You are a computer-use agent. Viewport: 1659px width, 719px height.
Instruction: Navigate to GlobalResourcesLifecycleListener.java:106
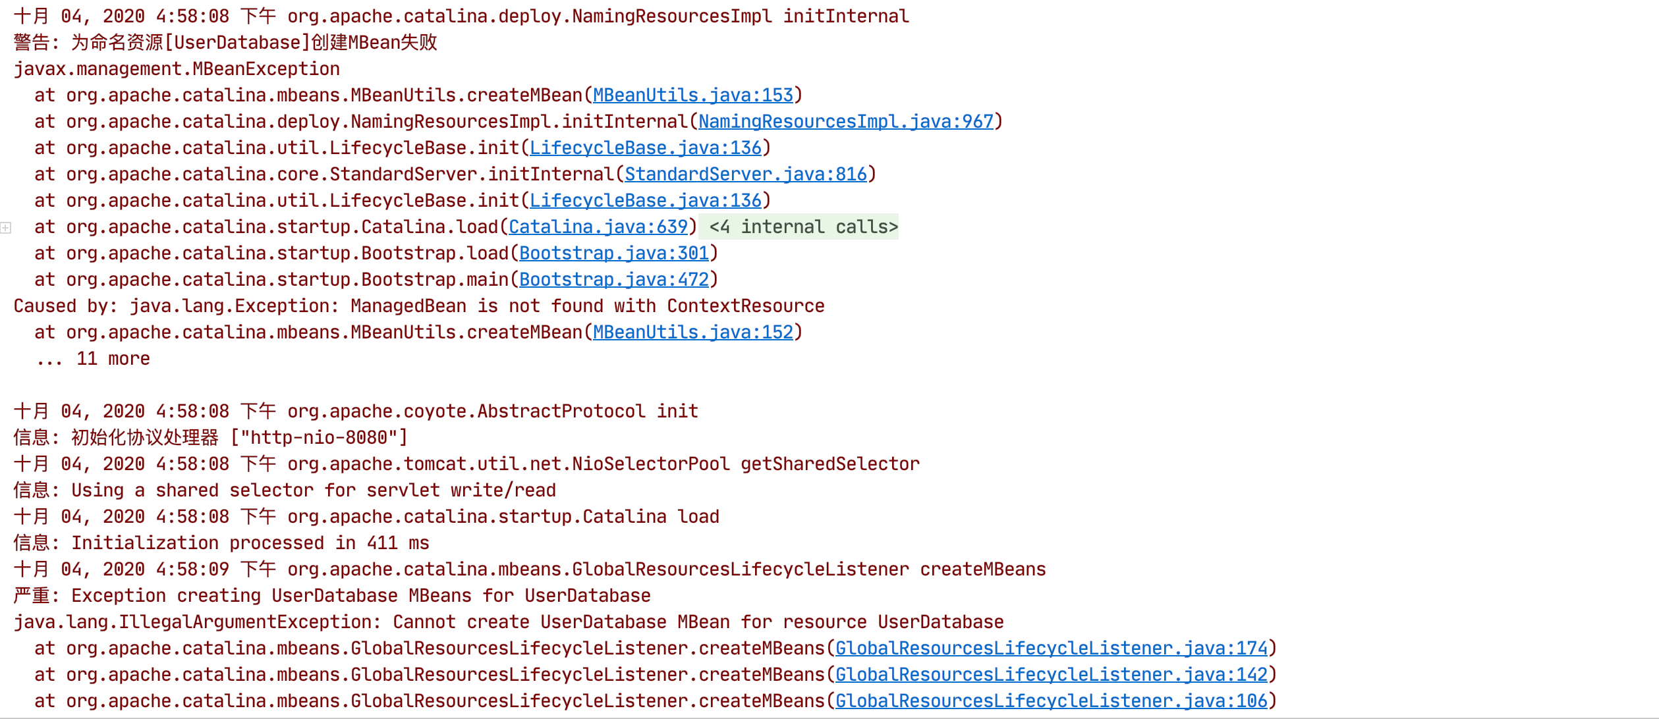click(x=1051, y=701)
